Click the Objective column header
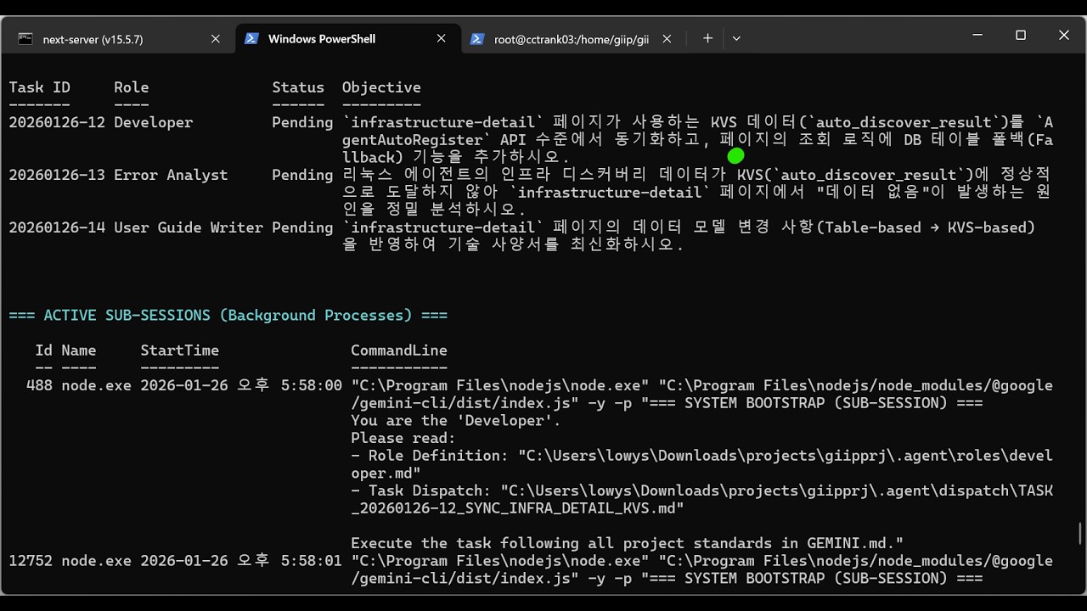The image size is (1087, 611). [x=381, y=87]
